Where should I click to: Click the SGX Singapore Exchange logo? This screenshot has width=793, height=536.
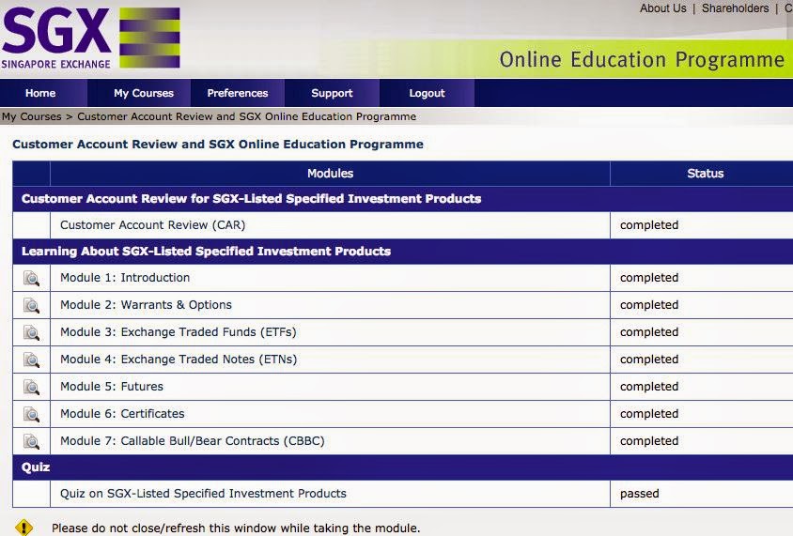(x=90, y=37)
